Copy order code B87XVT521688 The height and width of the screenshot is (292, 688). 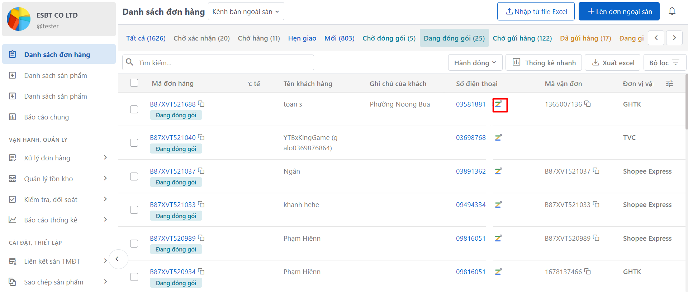pyautogui.click(x=201, y=104)
